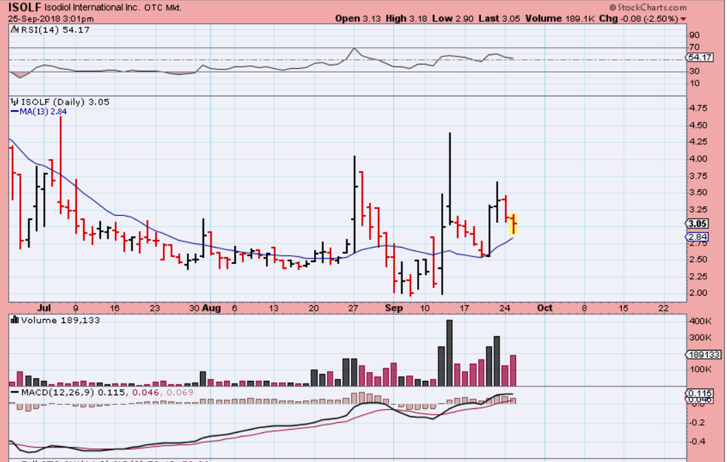Click the MACD(12,26,9) 0.115 legend label

click(x=74, y=393)
